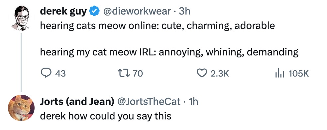Click Jorts (and Jean) display name

coord(77,102)
